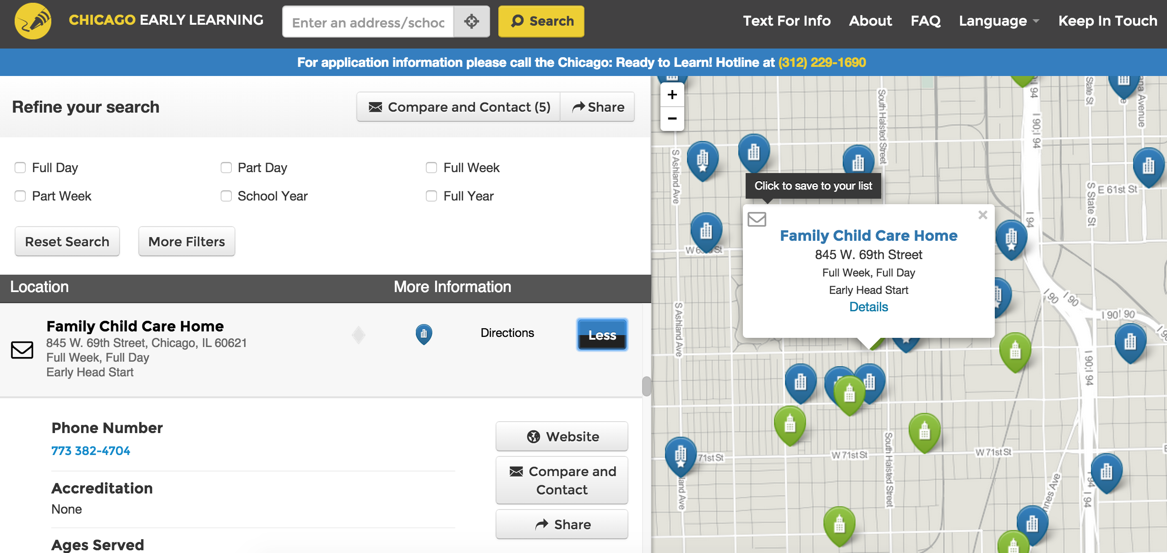1167x553 pixels.
Task: Select blue marker above the save tooltip
Action: point(754,152)
